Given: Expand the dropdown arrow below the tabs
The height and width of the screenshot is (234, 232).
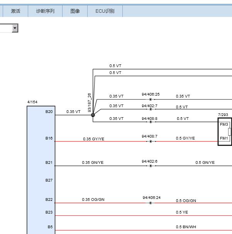Looking at the screenshot, I should point(15,28).
